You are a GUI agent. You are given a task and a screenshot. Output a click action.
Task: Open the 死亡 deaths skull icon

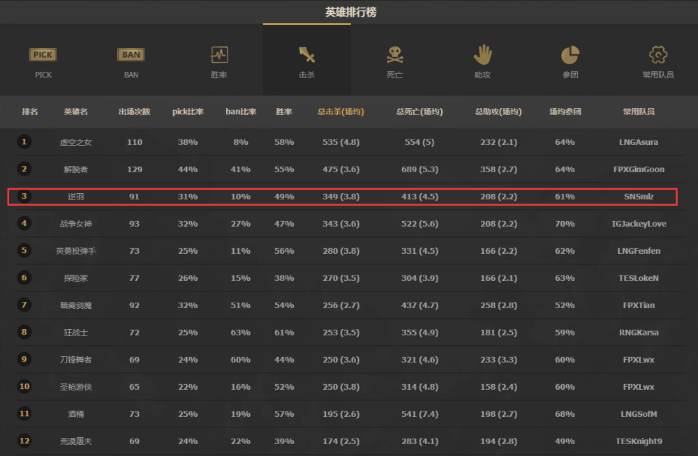[x=394, y=54]
